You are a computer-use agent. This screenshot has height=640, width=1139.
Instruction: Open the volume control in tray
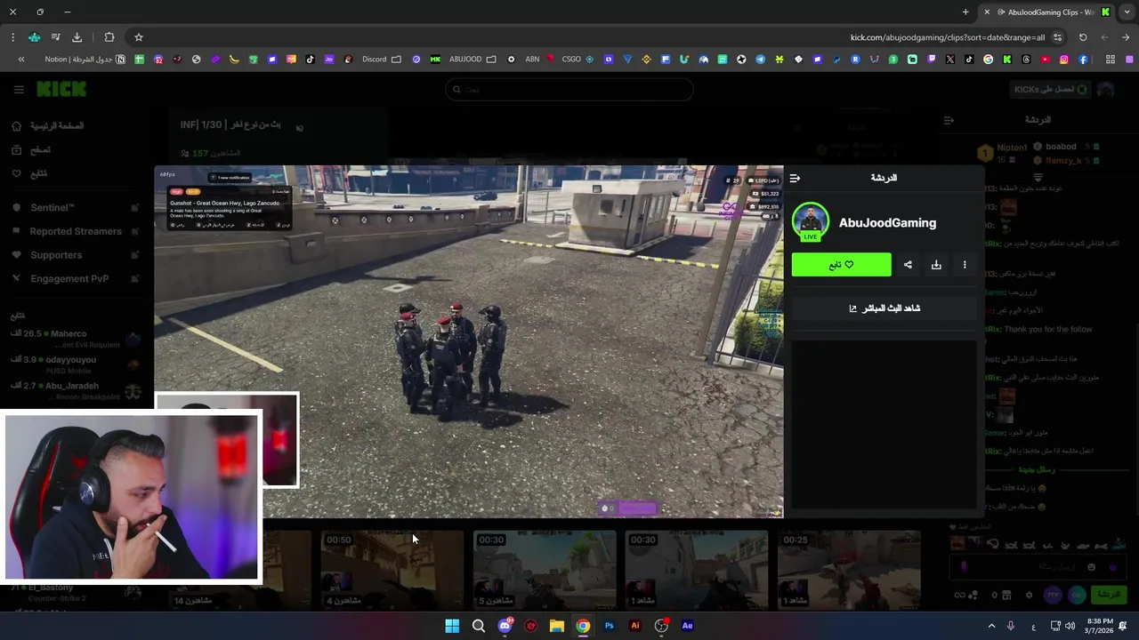tap(1070, 626)
